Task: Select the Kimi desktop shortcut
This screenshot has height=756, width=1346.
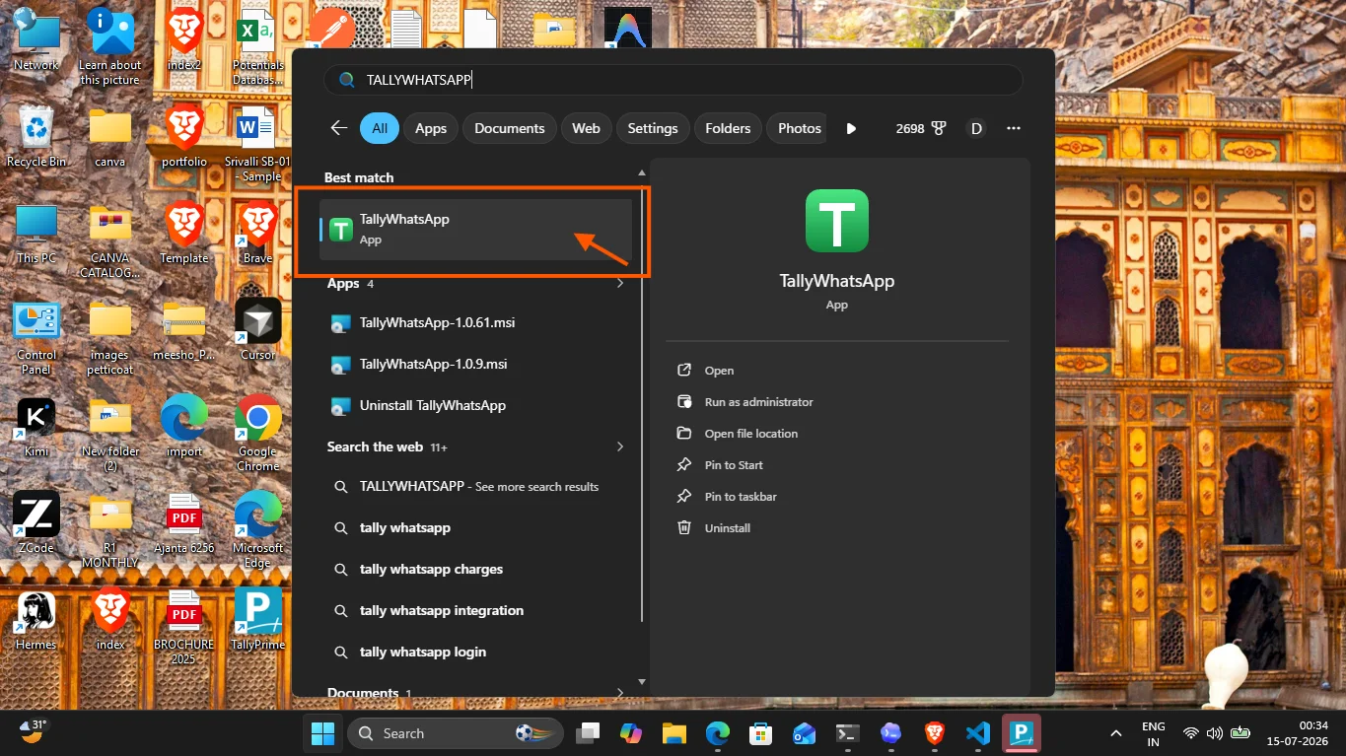Action: click(36, 426)
